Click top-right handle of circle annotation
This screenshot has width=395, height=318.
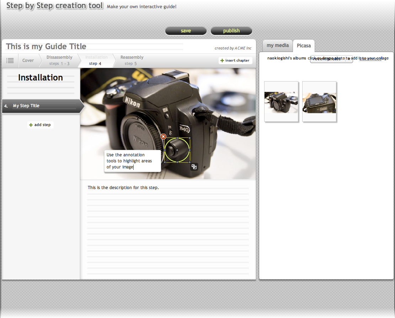pyautogui.click(x=190, y=138)
